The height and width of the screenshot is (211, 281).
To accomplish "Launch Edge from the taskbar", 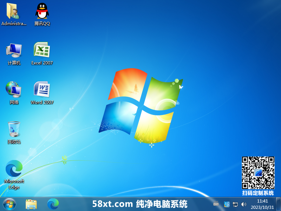I will tap(53, 204).
